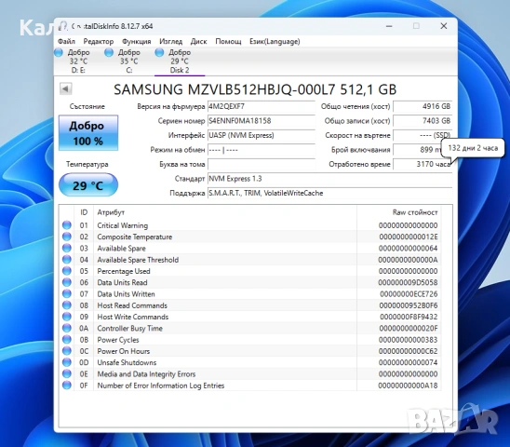
Task: Click the serial number field S4ENNF0MA18158
Action: (x=262, y=121)
